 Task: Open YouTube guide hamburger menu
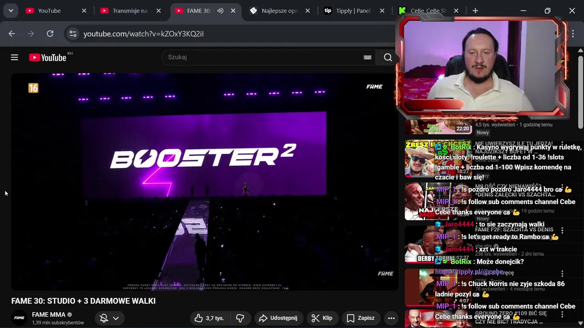click(15, 57)
